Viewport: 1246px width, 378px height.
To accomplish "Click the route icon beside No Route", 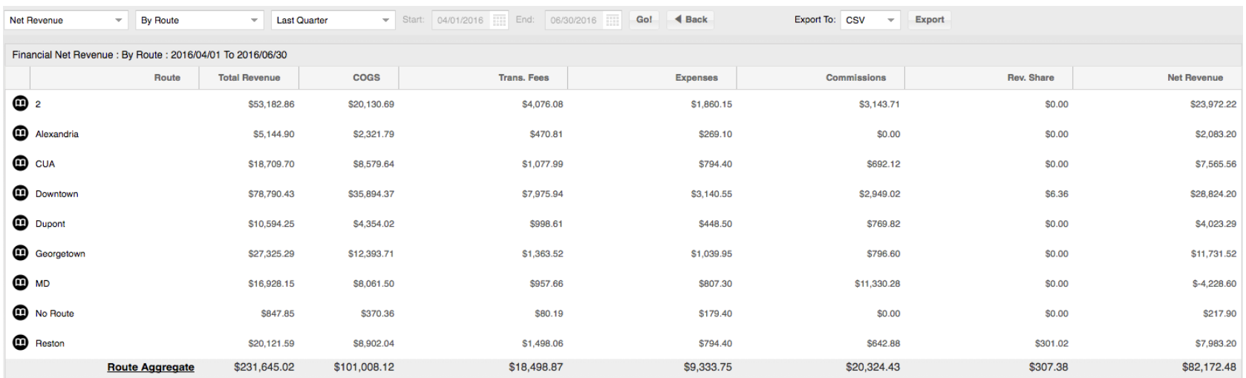I will click(x=19, y=313).
